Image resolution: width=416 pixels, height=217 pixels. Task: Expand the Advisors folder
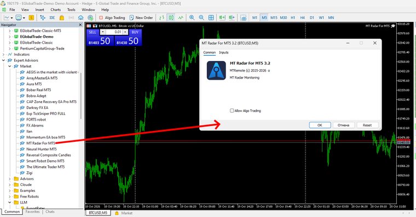pos(10,179)
